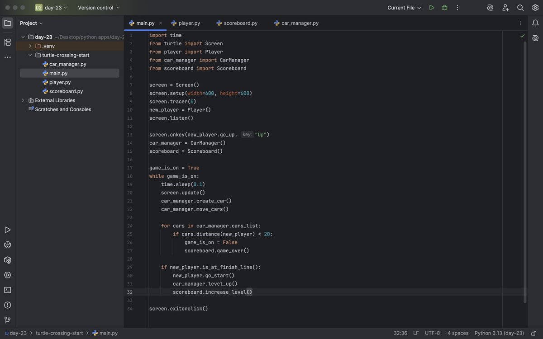The height and width of the screenshot is (339, 543).
Task: Switch to the scoreboard.py tab
Action: (237, 23)
